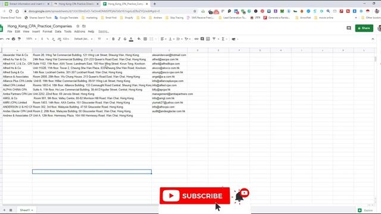The height and width of the screenshot is (214, 381).
Task: Click the insert link icon
Action: 196,39
